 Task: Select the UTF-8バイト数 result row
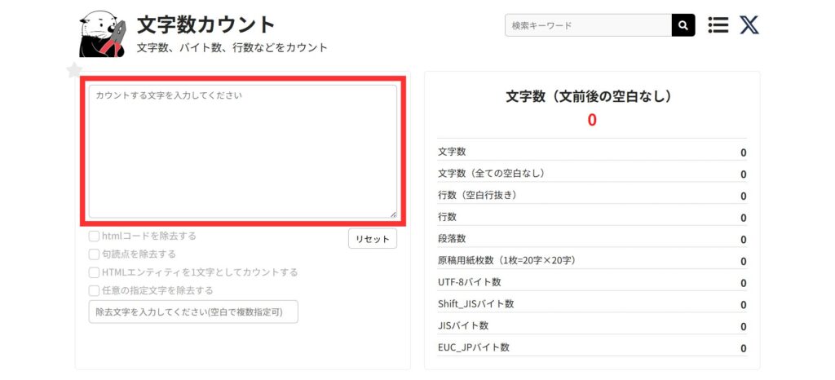click(591, 282)
